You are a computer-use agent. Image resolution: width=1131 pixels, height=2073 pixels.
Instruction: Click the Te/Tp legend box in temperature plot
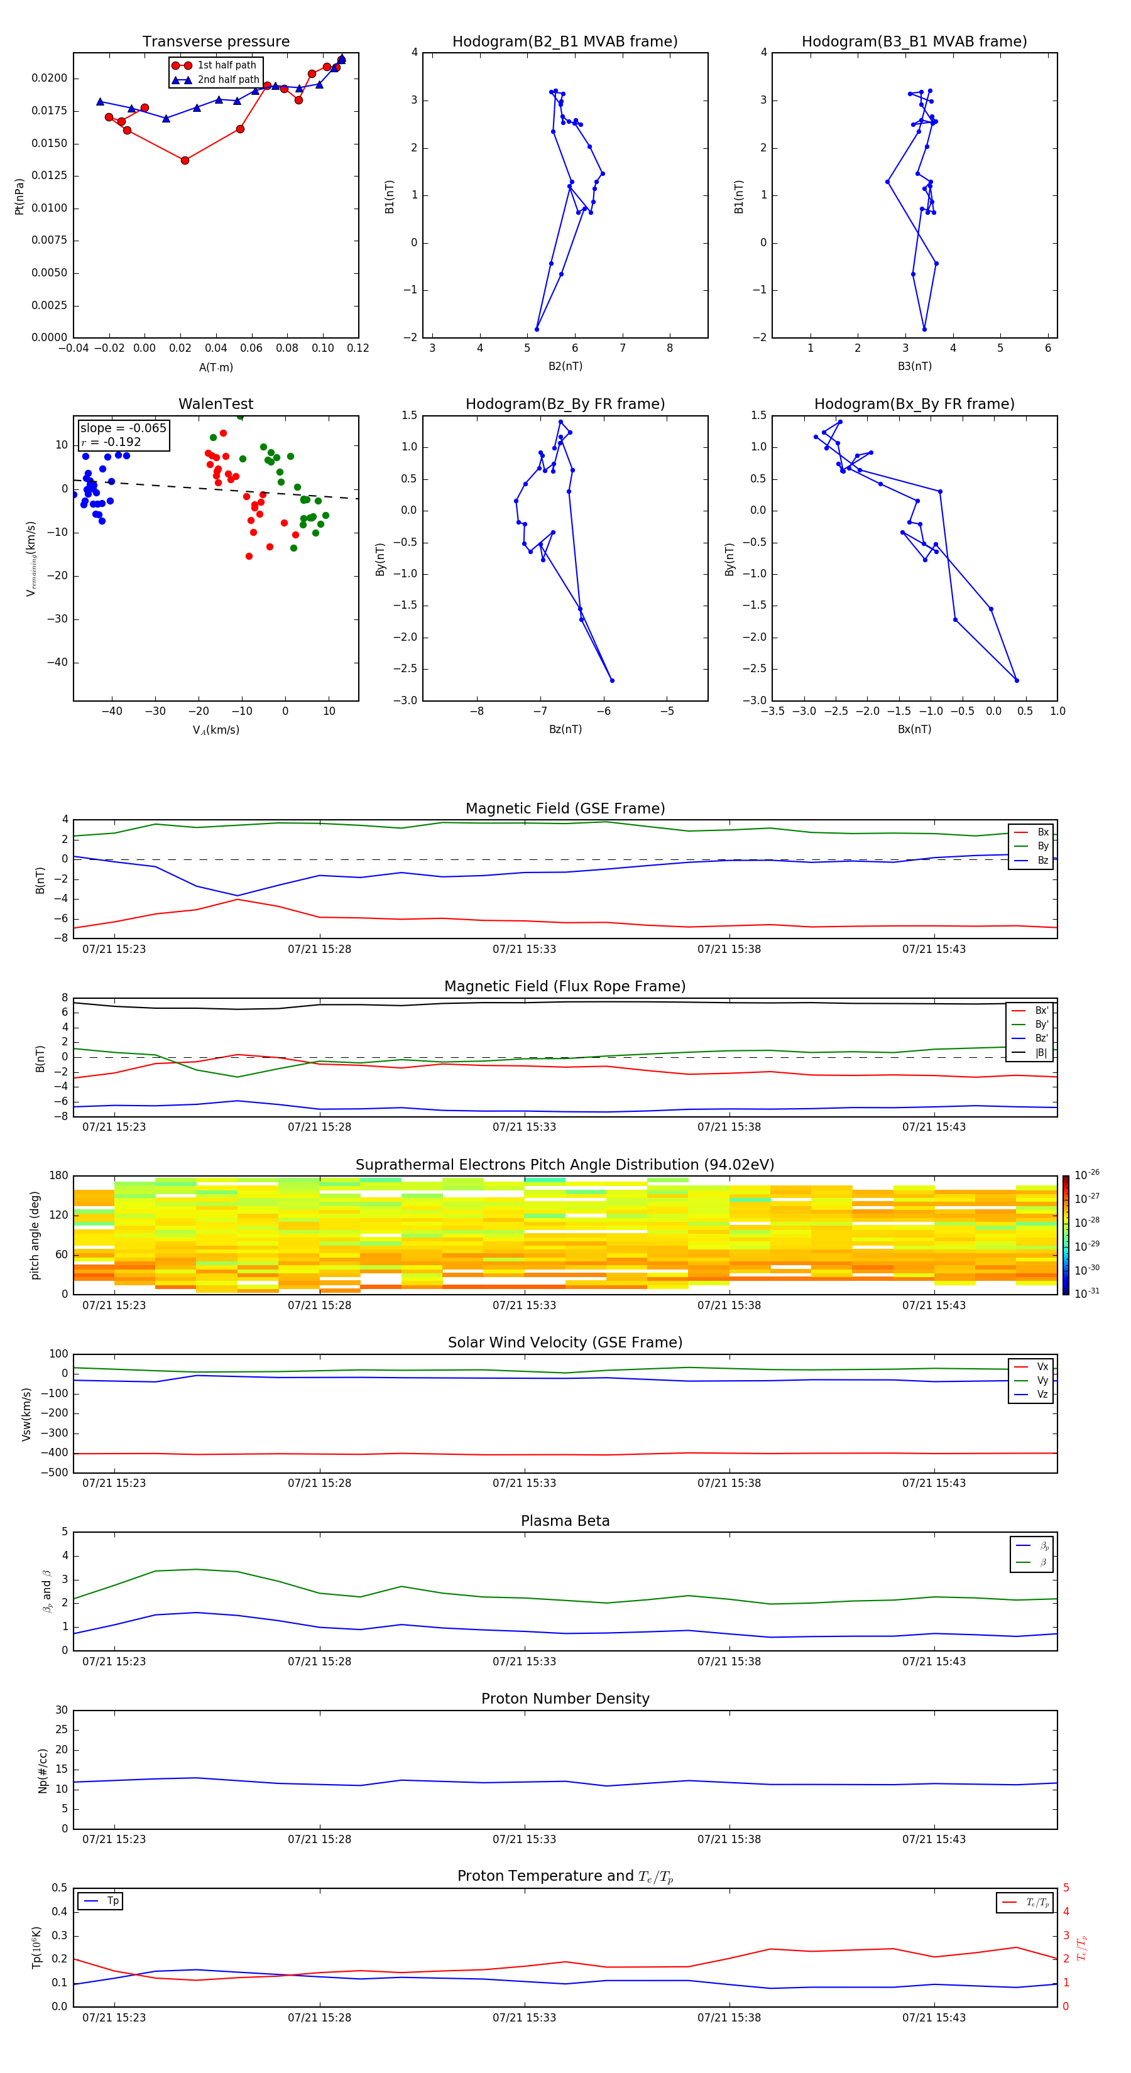pos(1025,1902)
